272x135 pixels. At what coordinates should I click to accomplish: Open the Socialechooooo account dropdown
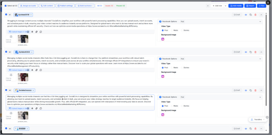(24, 90)
